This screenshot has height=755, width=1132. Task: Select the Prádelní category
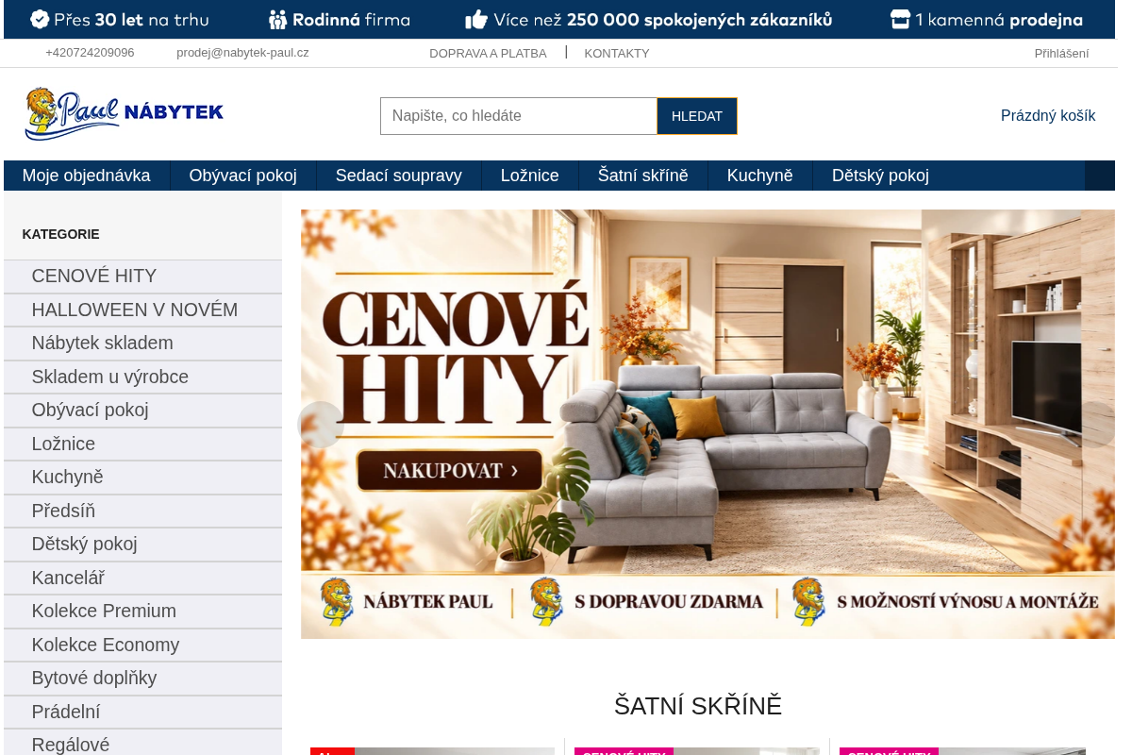tap(142, 713)
